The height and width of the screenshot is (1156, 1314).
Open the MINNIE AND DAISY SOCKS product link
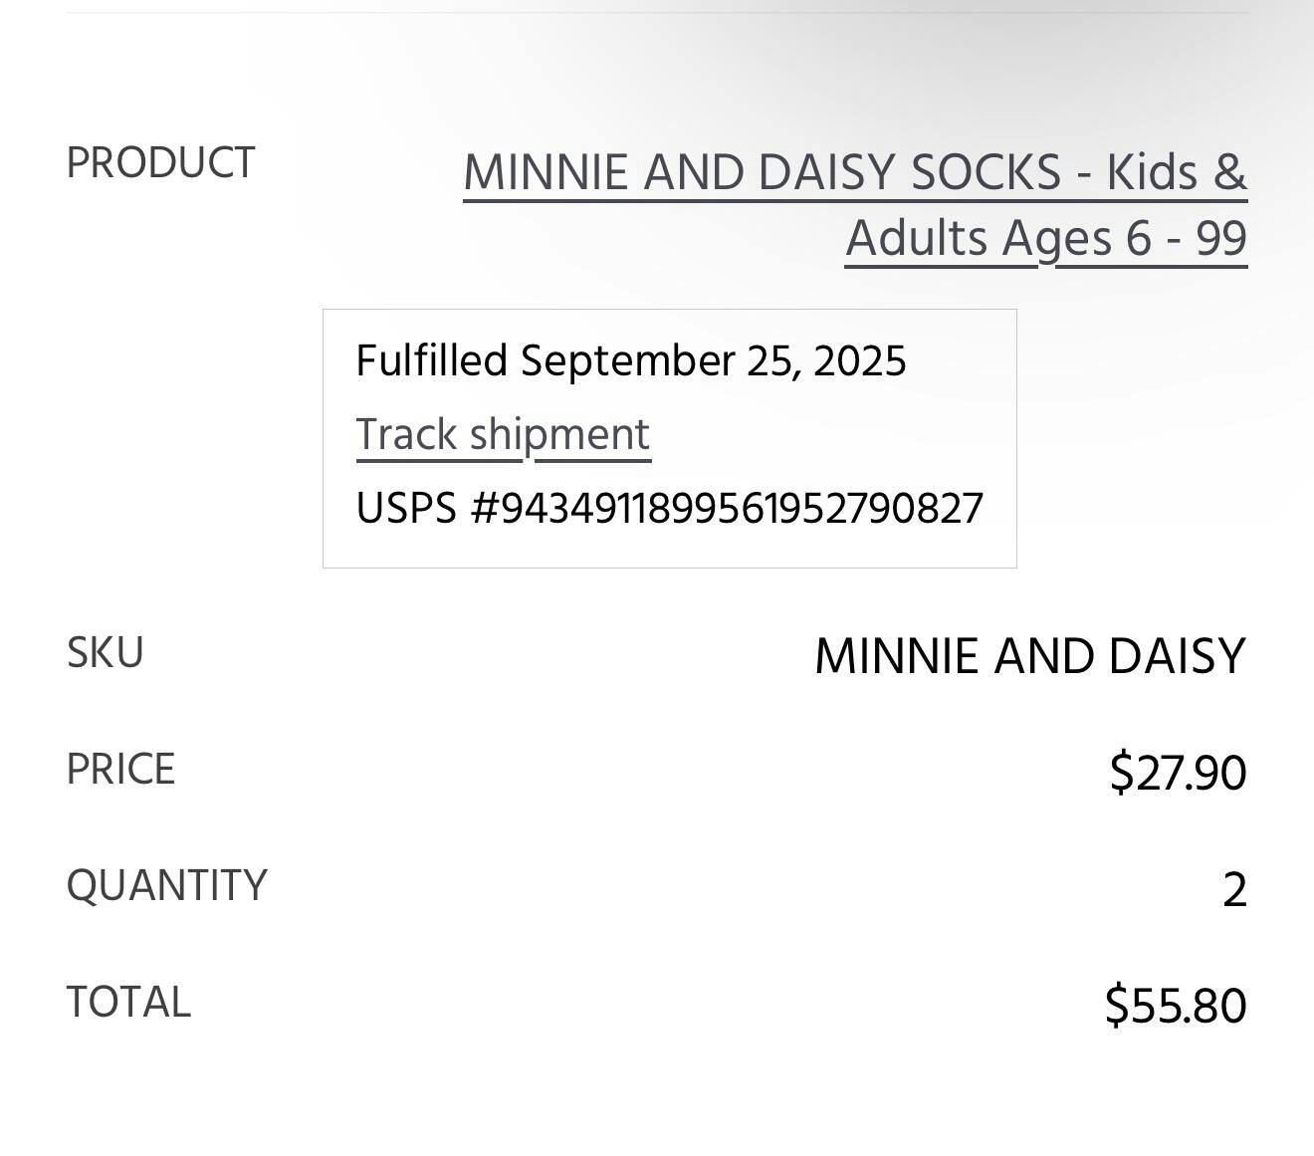point(854,173)
